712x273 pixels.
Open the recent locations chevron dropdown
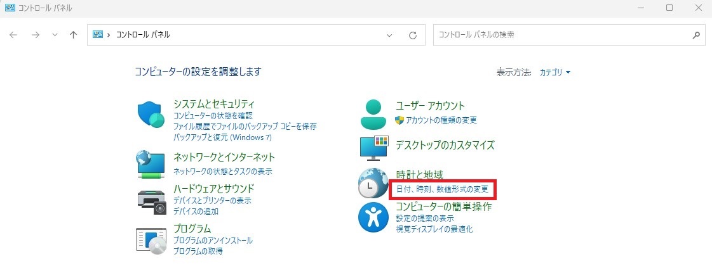tap(55, 35)
